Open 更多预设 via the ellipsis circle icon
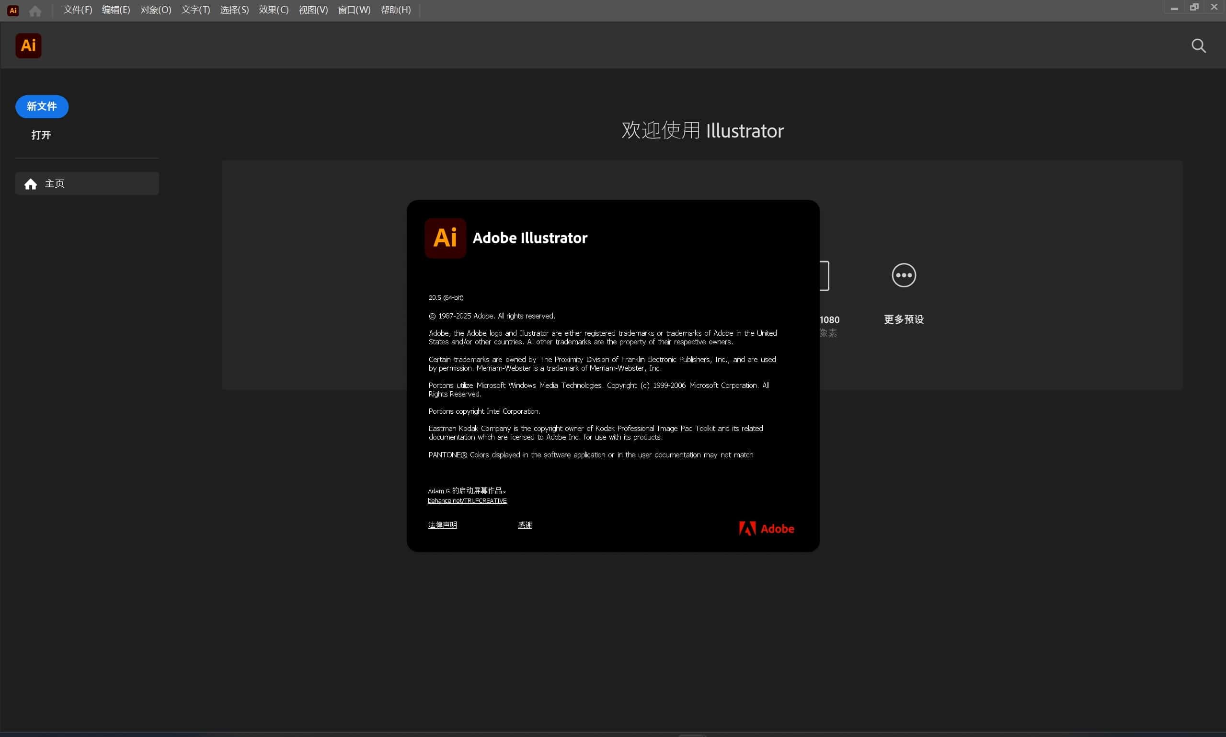Screen dimensions: 1226x737 point(903,275)
